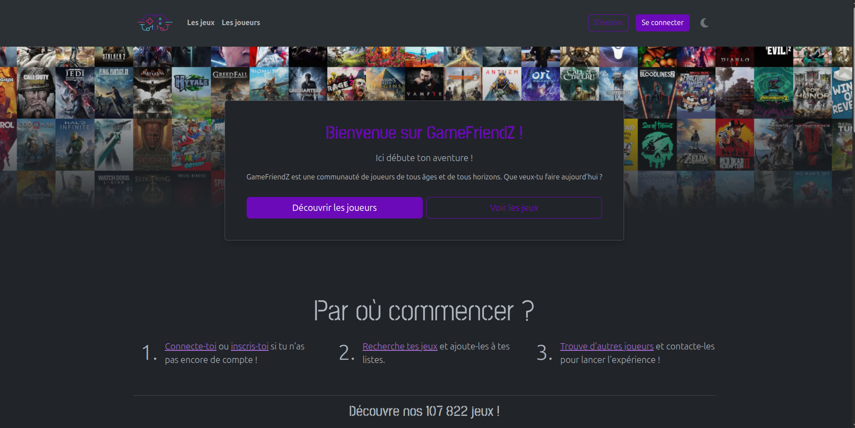Select the GreedFall game cover
The image size is (855, 428).
(230, 84)
